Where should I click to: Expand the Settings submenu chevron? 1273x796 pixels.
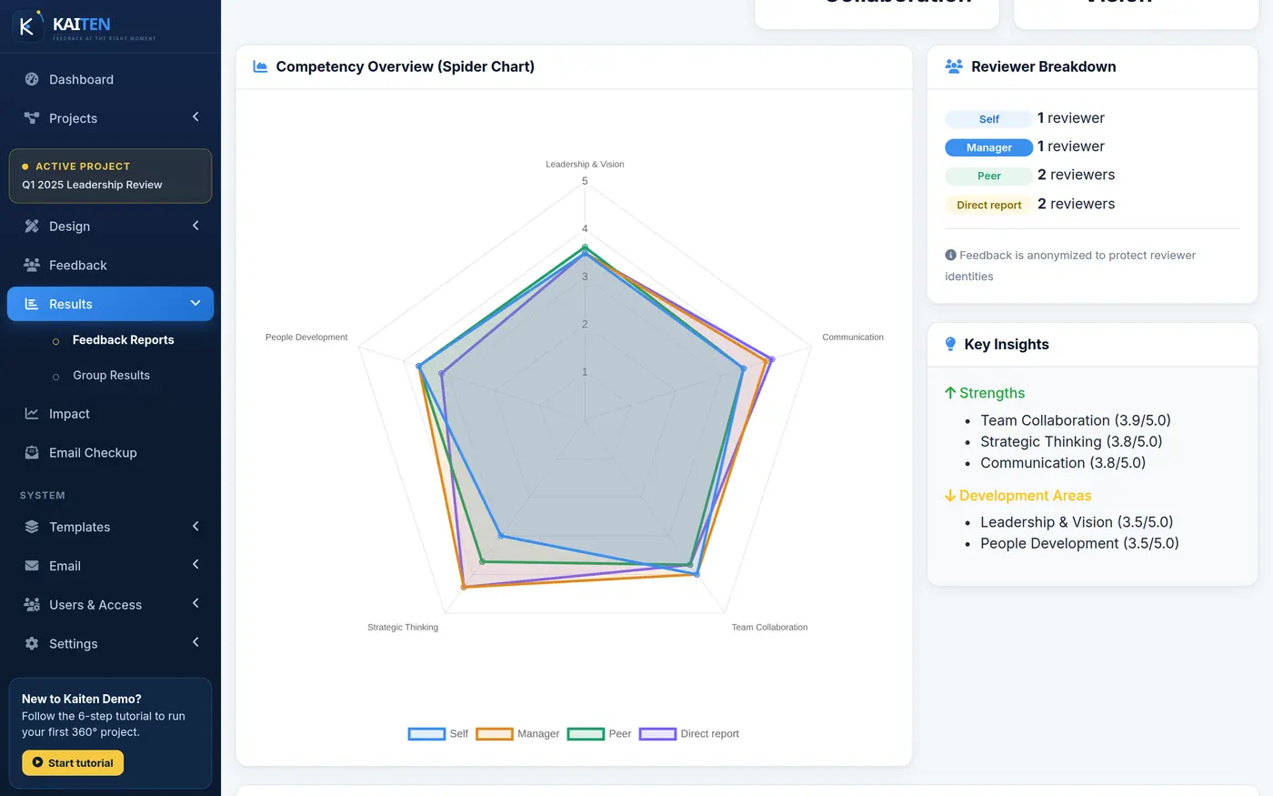[195, 642]
